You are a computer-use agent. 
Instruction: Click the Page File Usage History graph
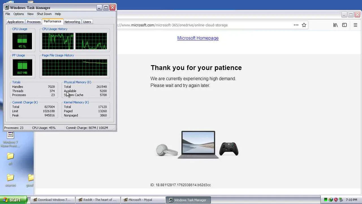(x=75, y=67)
